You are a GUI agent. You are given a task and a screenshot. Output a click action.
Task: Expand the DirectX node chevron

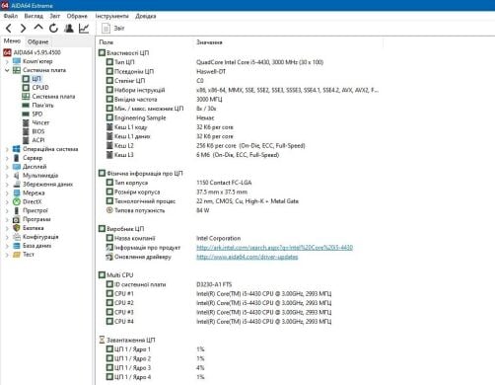7,202
